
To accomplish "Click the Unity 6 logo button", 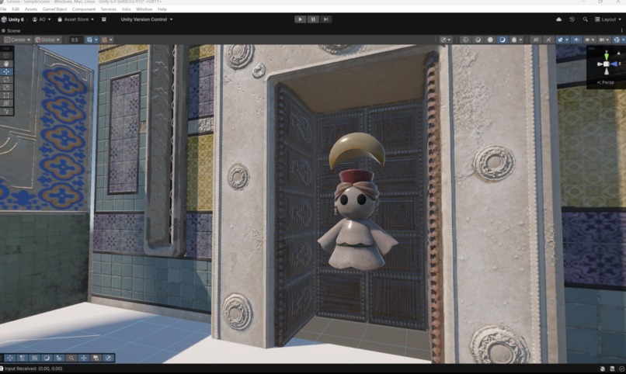I will [x=12, y=19].
